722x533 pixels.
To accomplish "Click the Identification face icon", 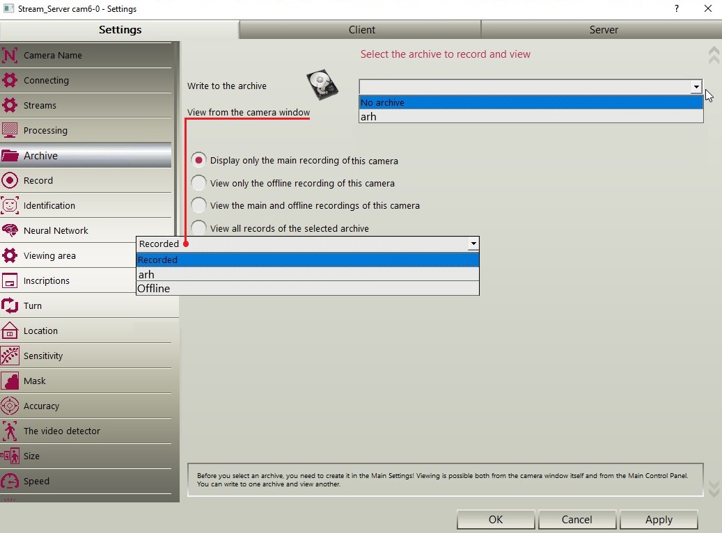I will 10,205.
